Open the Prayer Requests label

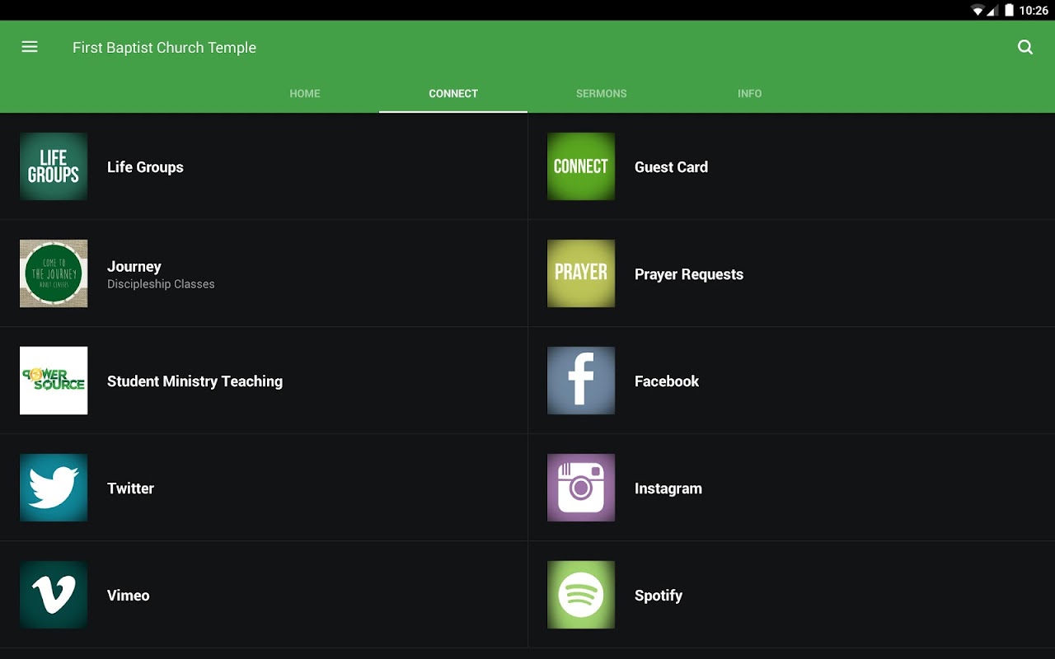click(x=689, y=274)
